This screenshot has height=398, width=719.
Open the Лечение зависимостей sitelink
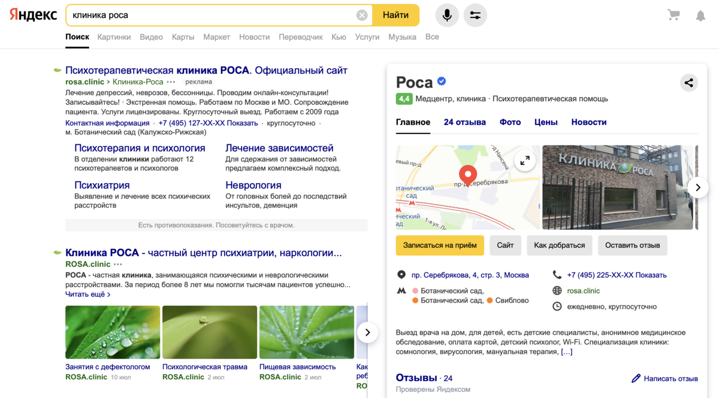point(279,148)
